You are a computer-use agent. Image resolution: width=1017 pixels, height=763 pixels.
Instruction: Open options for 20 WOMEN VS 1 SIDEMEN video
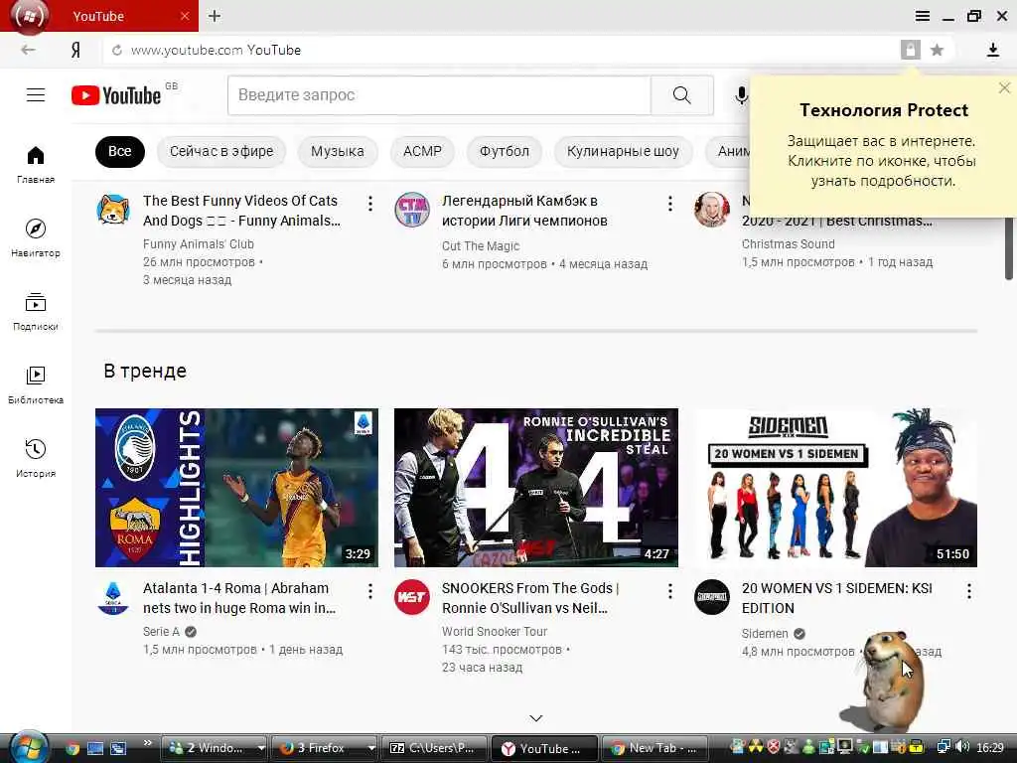point(969,591)
